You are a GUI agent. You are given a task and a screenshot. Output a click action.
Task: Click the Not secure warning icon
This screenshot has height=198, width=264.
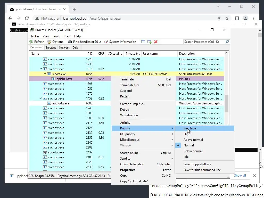pos(37,18)
